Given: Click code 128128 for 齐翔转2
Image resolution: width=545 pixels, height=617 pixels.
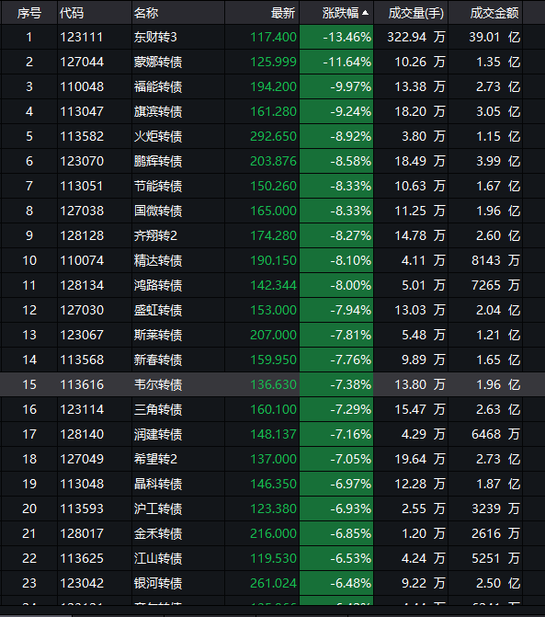Looking at the screenshot, I should pyautogui.click(x=82, y=235).
